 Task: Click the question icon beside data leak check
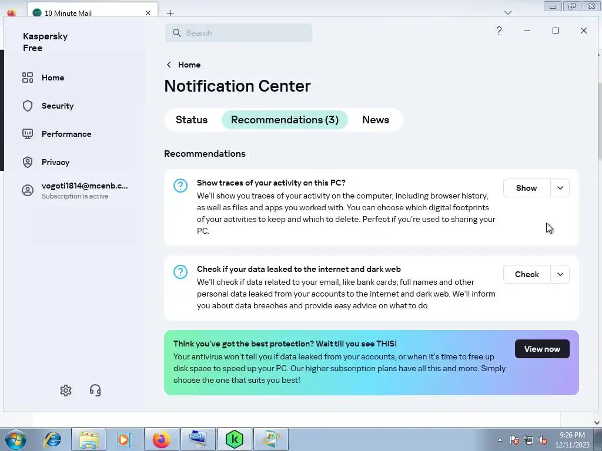[x=180, y=272]
